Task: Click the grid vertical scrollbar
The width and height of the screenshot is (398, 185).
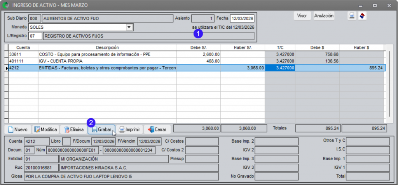Action: 389,84
